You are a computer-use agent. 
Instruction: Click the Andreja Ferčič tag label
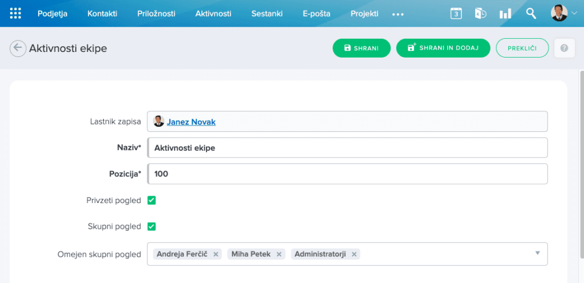(182, 254)
